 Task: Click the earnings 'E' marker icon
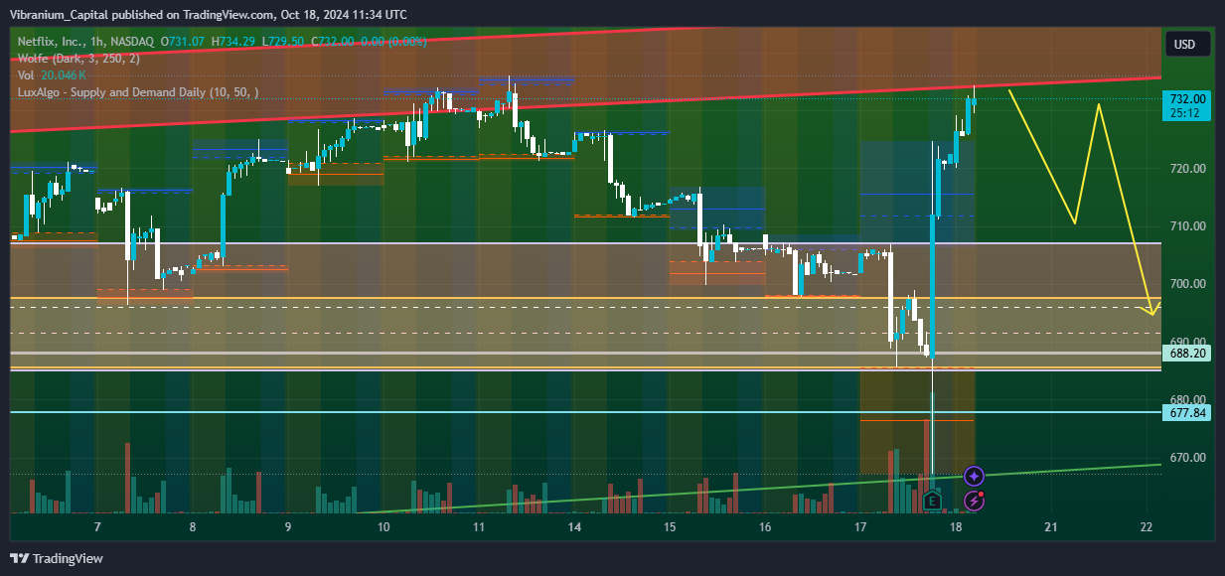[x=932, y=502]
